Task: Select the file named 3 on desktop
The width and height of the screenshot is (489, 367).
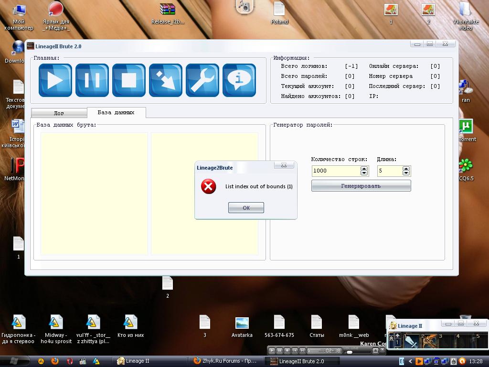Action: click(x=204, y=326)
